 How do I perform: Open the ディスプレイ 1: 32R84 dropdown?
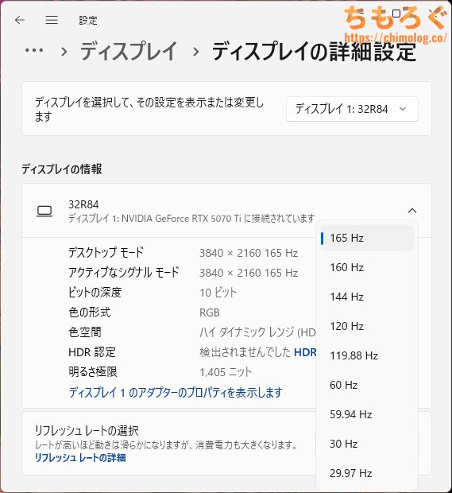click(x=352, y=109)
